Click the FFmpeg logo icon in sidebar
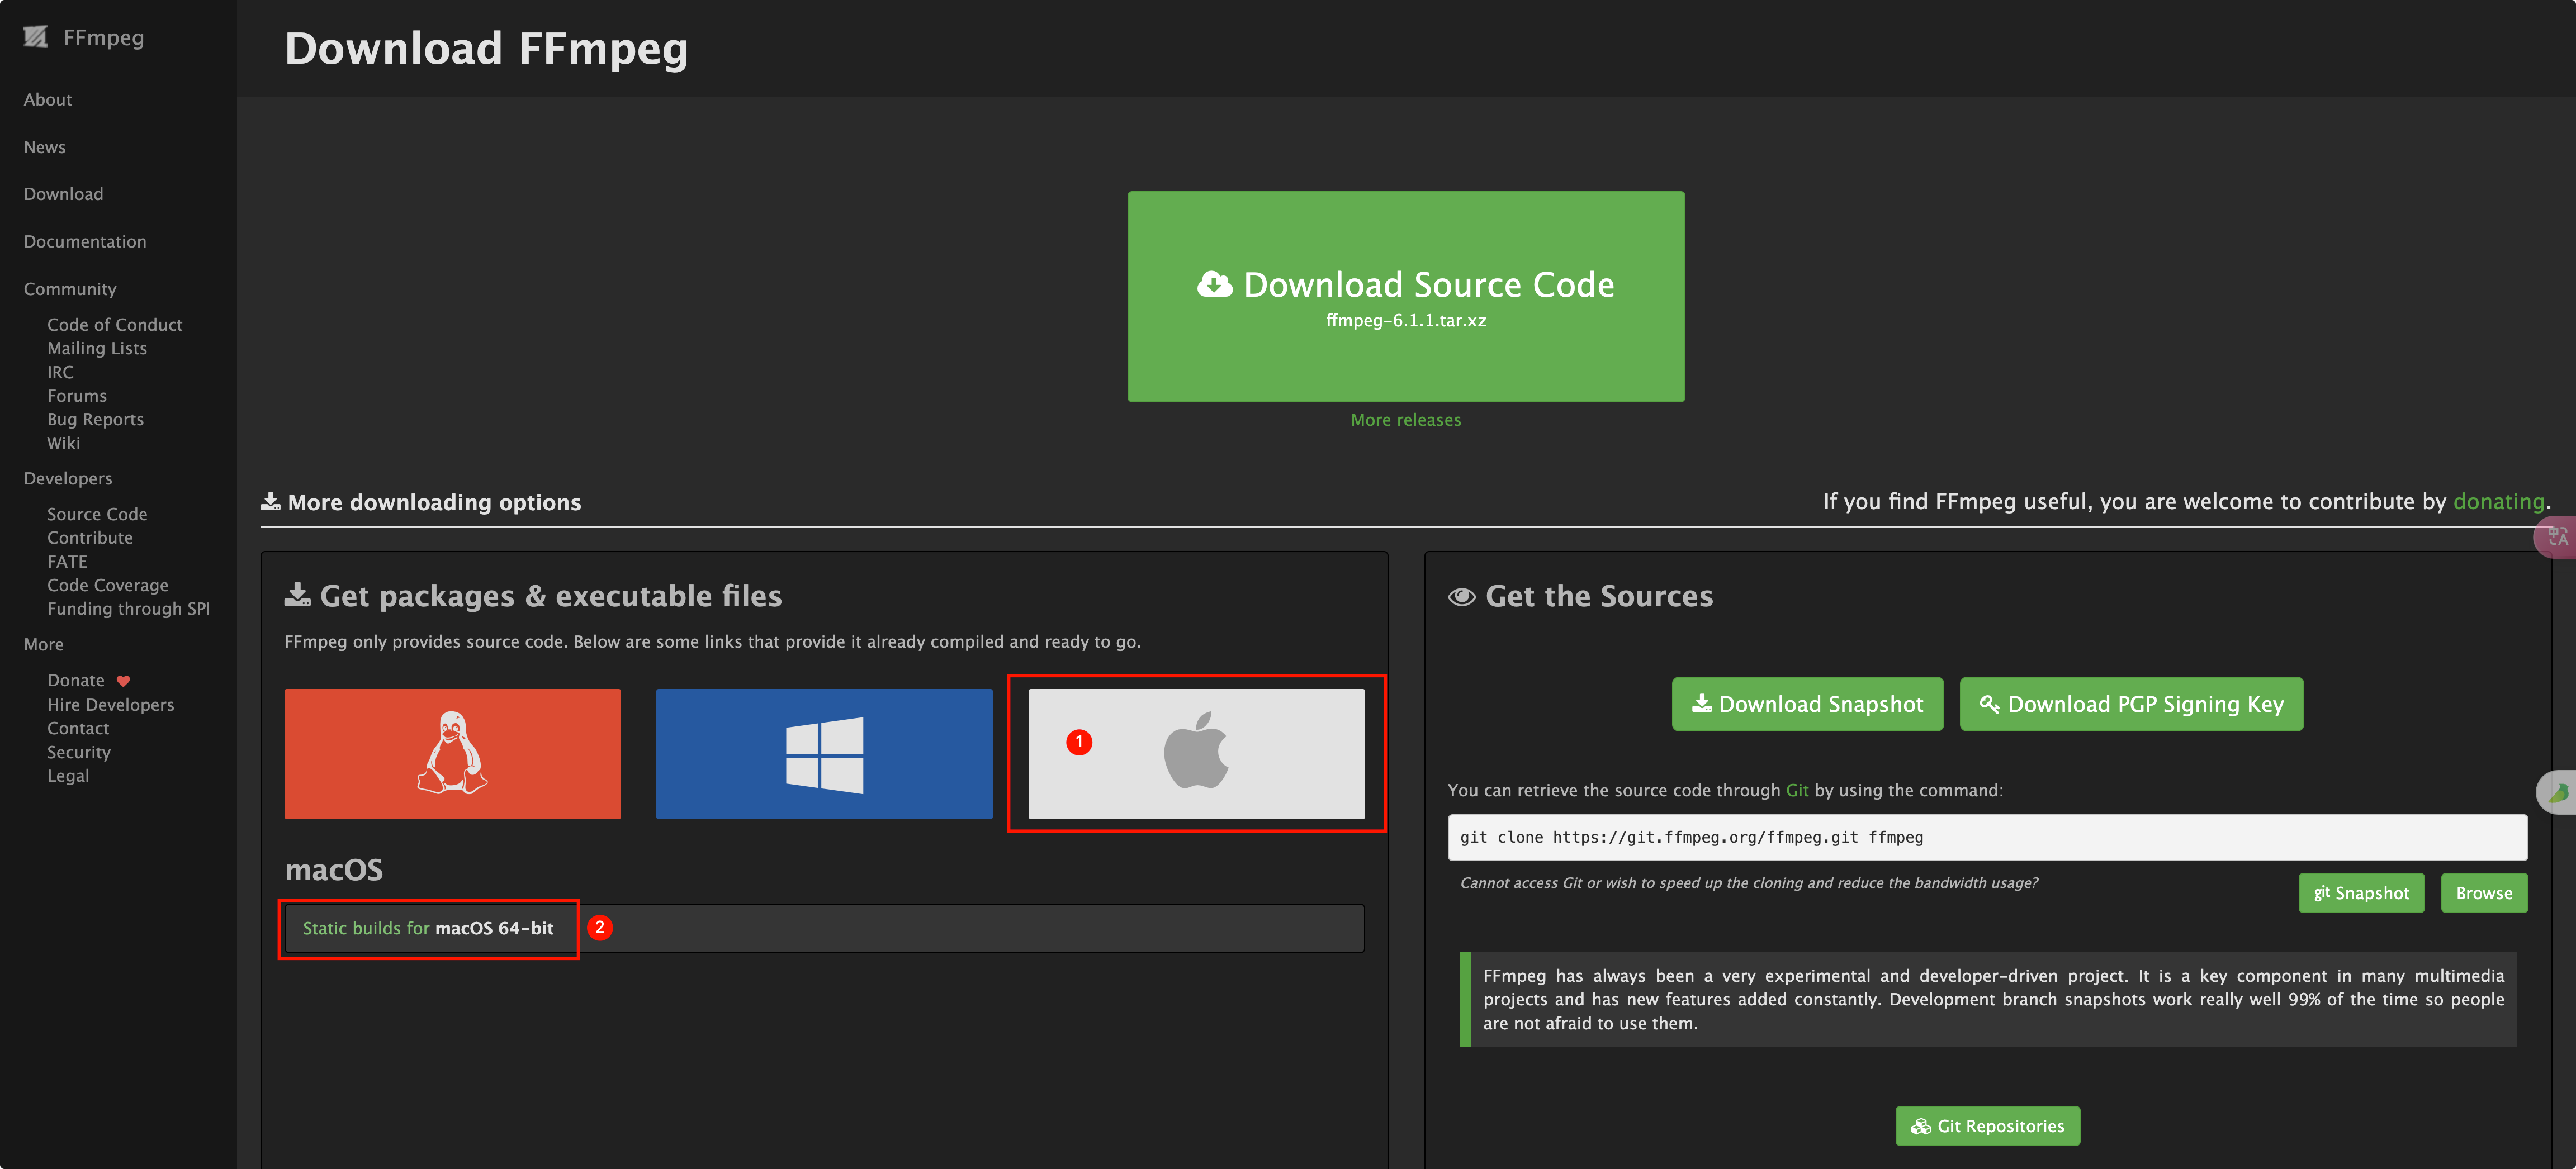This screenshot has width=2576, height=1169. tap(36, 37)
